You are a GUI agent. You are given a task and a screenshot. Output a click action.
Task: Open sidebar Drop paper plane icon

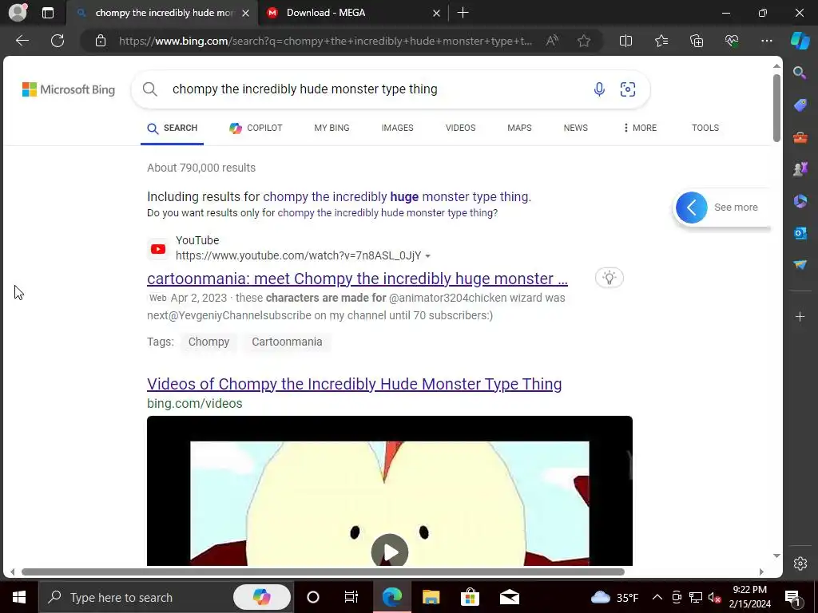click(x=800, y=265)
